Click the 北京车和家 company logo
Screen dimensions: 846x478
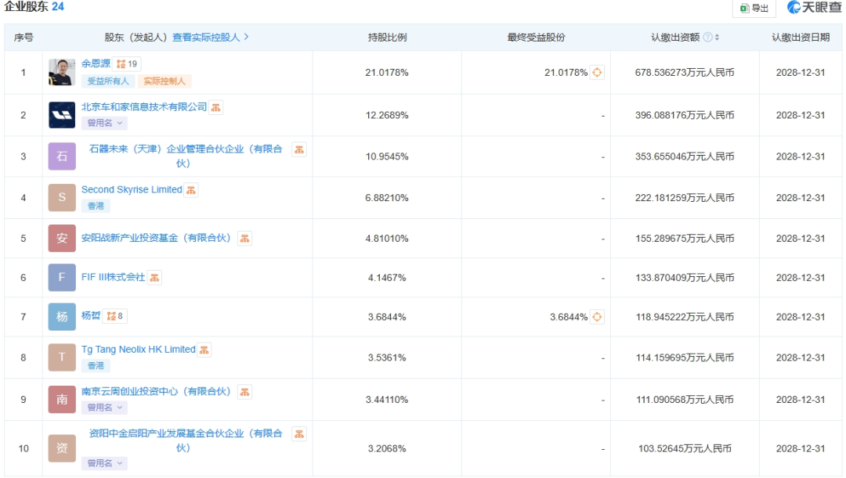[x=62, y=115]
